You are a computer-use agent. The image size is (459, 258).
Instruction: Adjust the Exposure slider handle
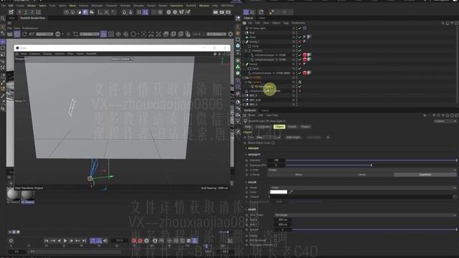372,166
